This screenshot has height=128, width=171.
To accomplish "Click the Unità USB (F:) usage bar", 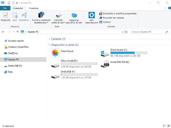I will (79, 75).
